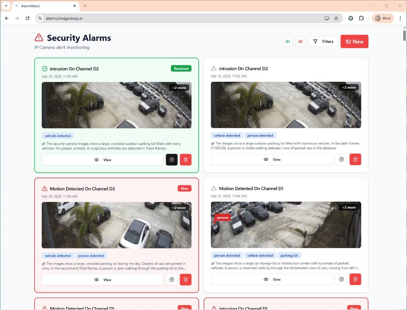
Task: Open Motion Detected D1 camera thumbnail
Action: pos(286,225)
